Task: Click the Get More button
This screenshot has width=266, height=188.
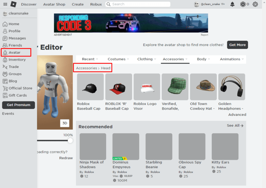Action: (x=237, y=45)
